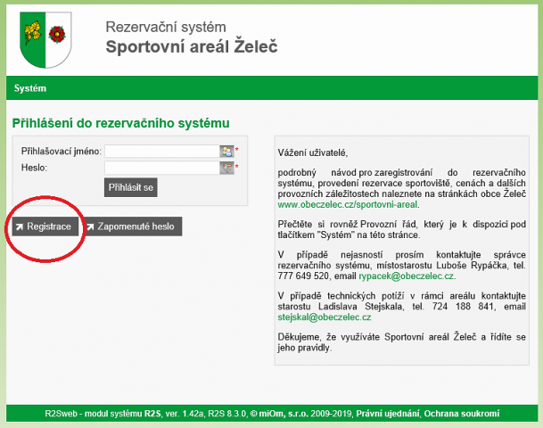Click the Přihlášení do rezervačního systému heading

coord(120,122)
